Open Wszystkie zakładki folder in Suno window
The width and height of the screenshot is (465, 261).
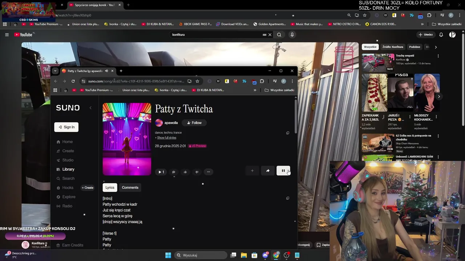point(279,90)
